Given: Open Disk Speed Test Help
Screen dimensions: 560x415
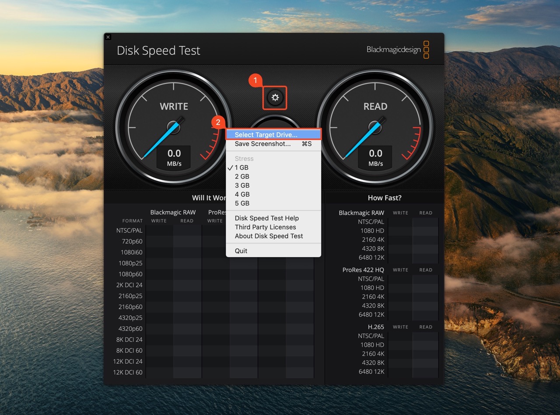Looking at the screenshot, I should coord(273,218).
